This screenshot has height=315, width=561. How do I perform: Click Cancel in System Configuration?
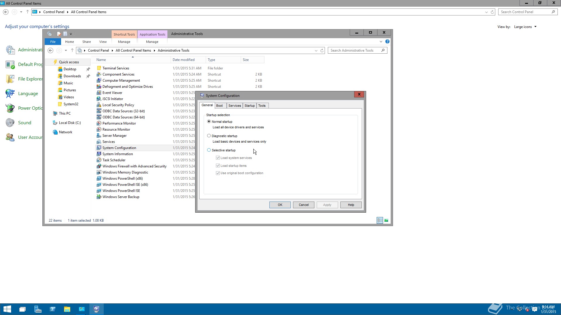(x=304, y=205)
